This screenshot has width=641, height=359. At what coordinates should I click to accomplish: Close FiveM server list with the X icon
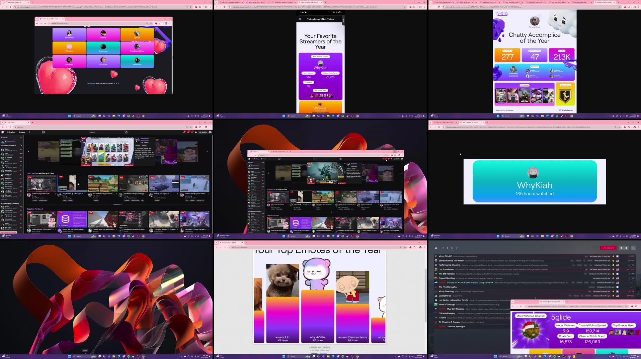[633, 248]
